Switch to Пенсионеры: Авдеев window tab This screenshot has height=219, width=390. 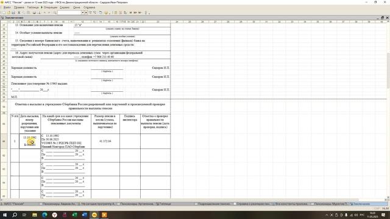click(58, 204)
